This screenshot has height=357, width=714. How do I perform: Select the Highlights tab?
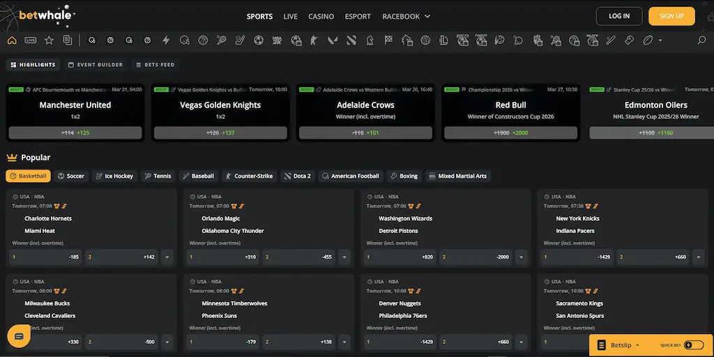click(33, 65)
